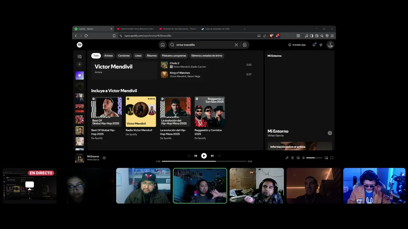Skip to the previous track

pyautogui.click(x=196, y=156)
